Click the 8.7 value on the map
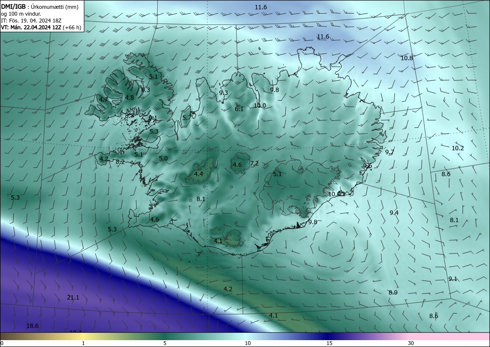490x347 pixels. coord(129,116)
